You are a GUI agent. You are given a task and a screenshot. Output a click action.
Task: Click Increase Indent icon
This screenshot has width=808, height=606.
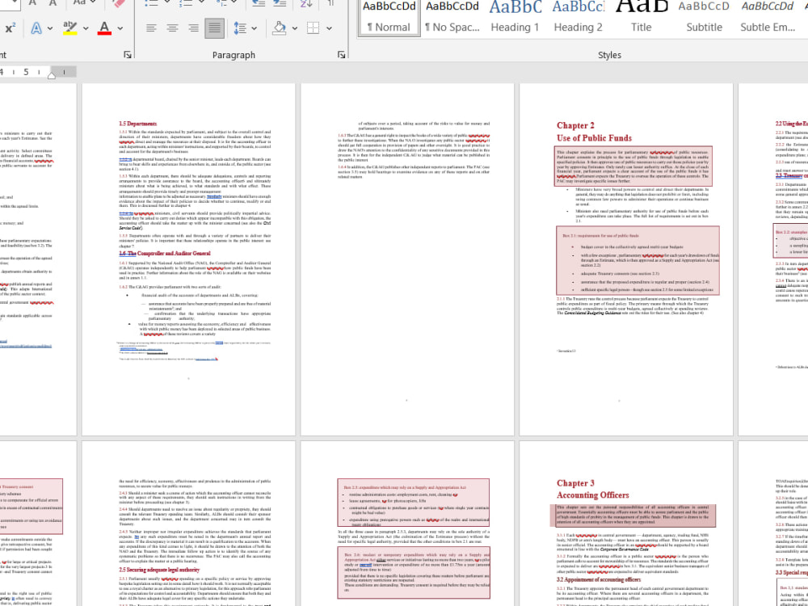280,4
